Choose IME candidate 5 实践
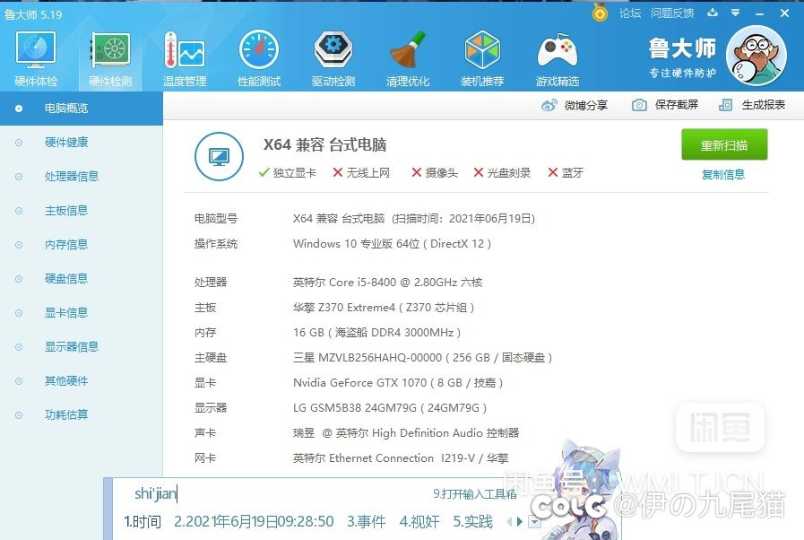Viewport: 804px width, 540px height. coord(472,522)
